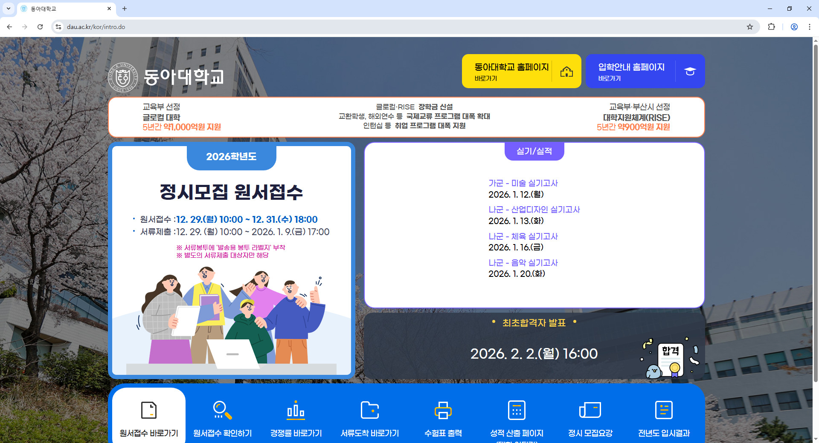View site information icon in address bar
The width and height of the screenshot is (819, 443).
pyautogui.click(x=59, y=27)
